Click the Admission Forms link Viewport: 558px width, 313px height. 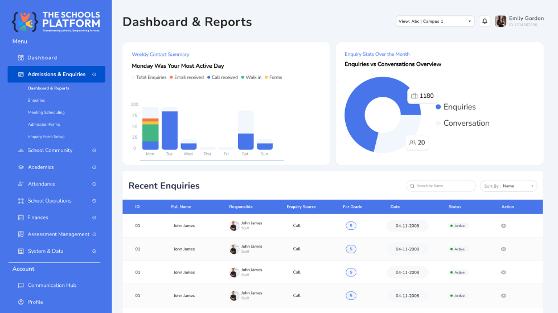(x=44, y=125)
